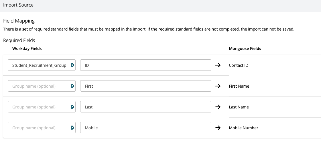Viewport: 321px width, 143px height.
Task: Click group name icon in Last row
Action: [72, 107]
